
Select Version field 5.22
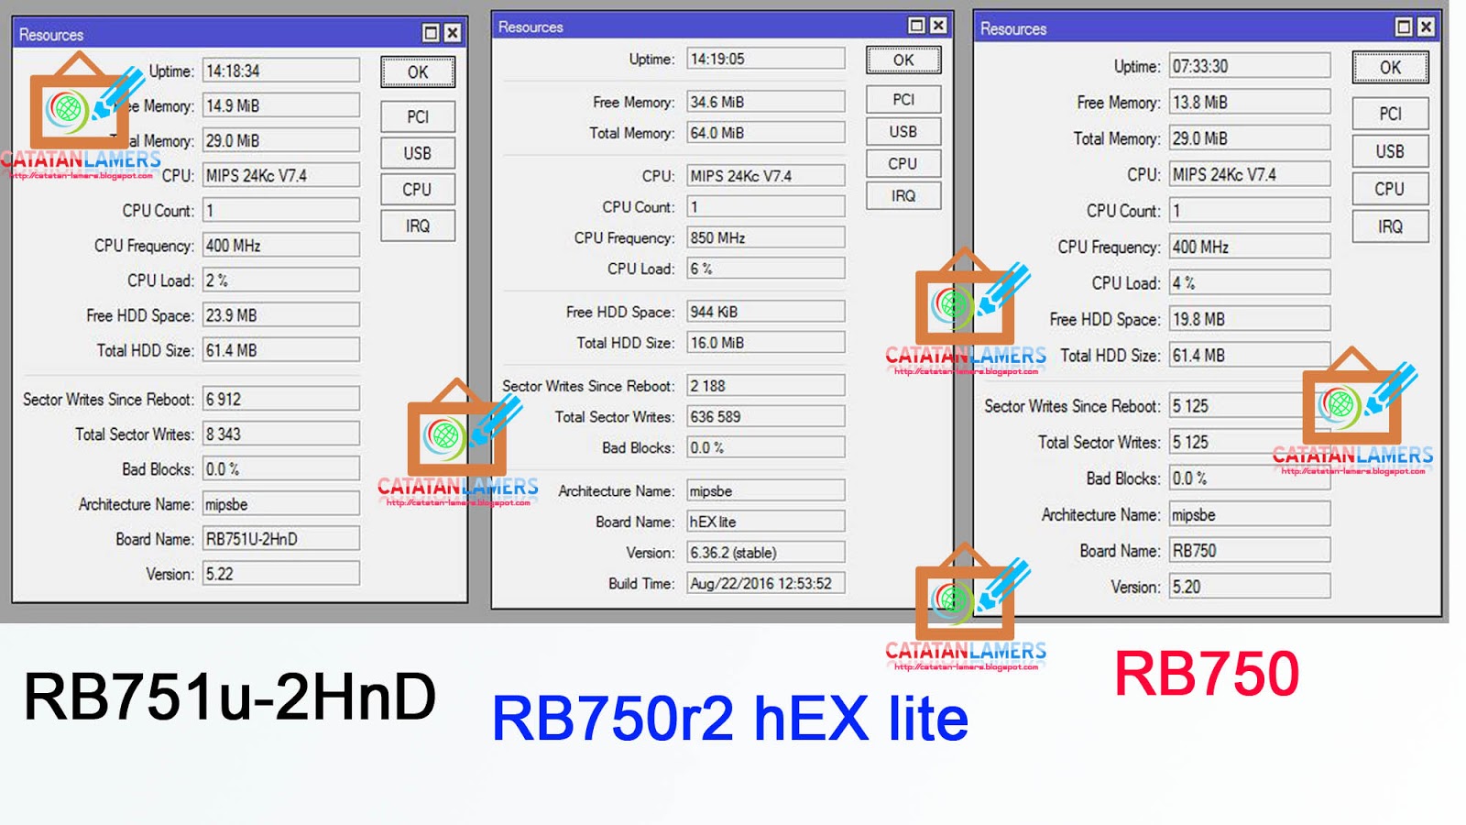(x=281, y=574)
